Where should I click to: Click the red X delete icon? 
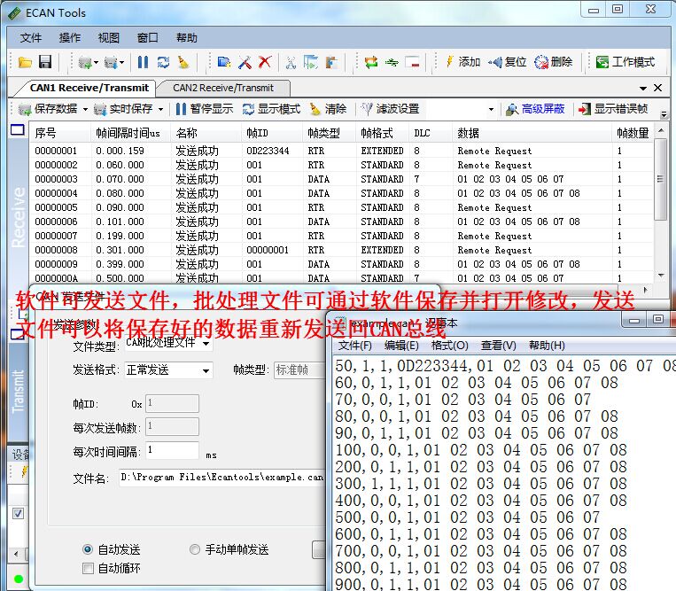[264, 62]
